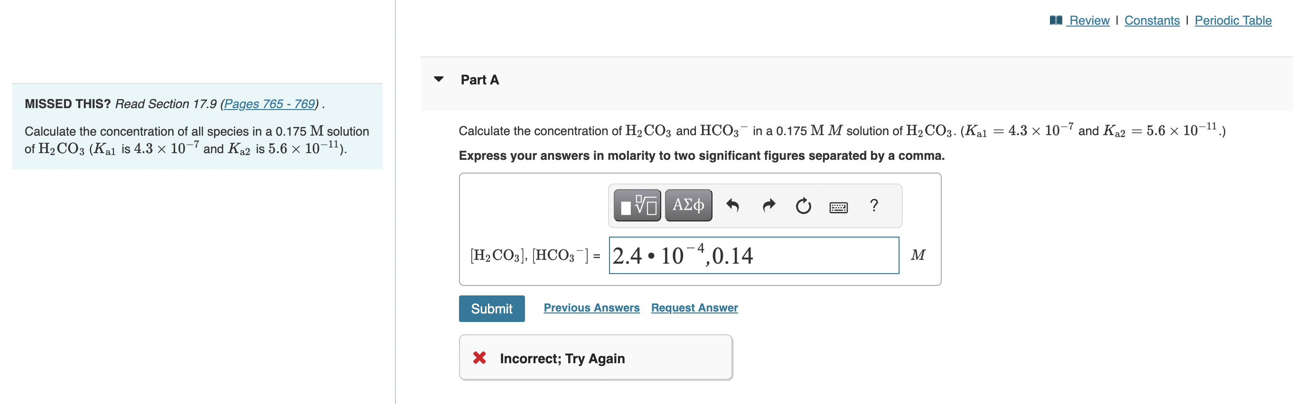Redo the answer change

(768, 204)
